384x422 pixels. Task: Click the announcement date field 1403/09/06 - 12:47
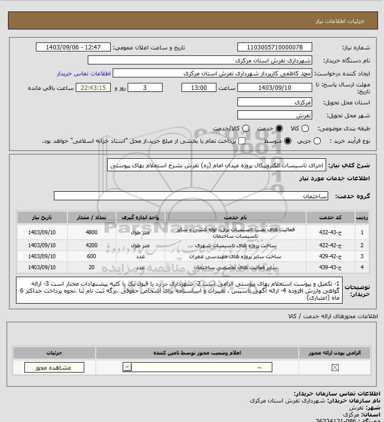click(x=73, y=47)
